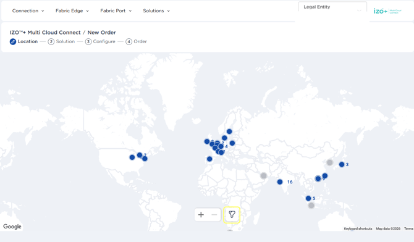
Task: Open the Connection menu
Action: [x=28, y=11]
